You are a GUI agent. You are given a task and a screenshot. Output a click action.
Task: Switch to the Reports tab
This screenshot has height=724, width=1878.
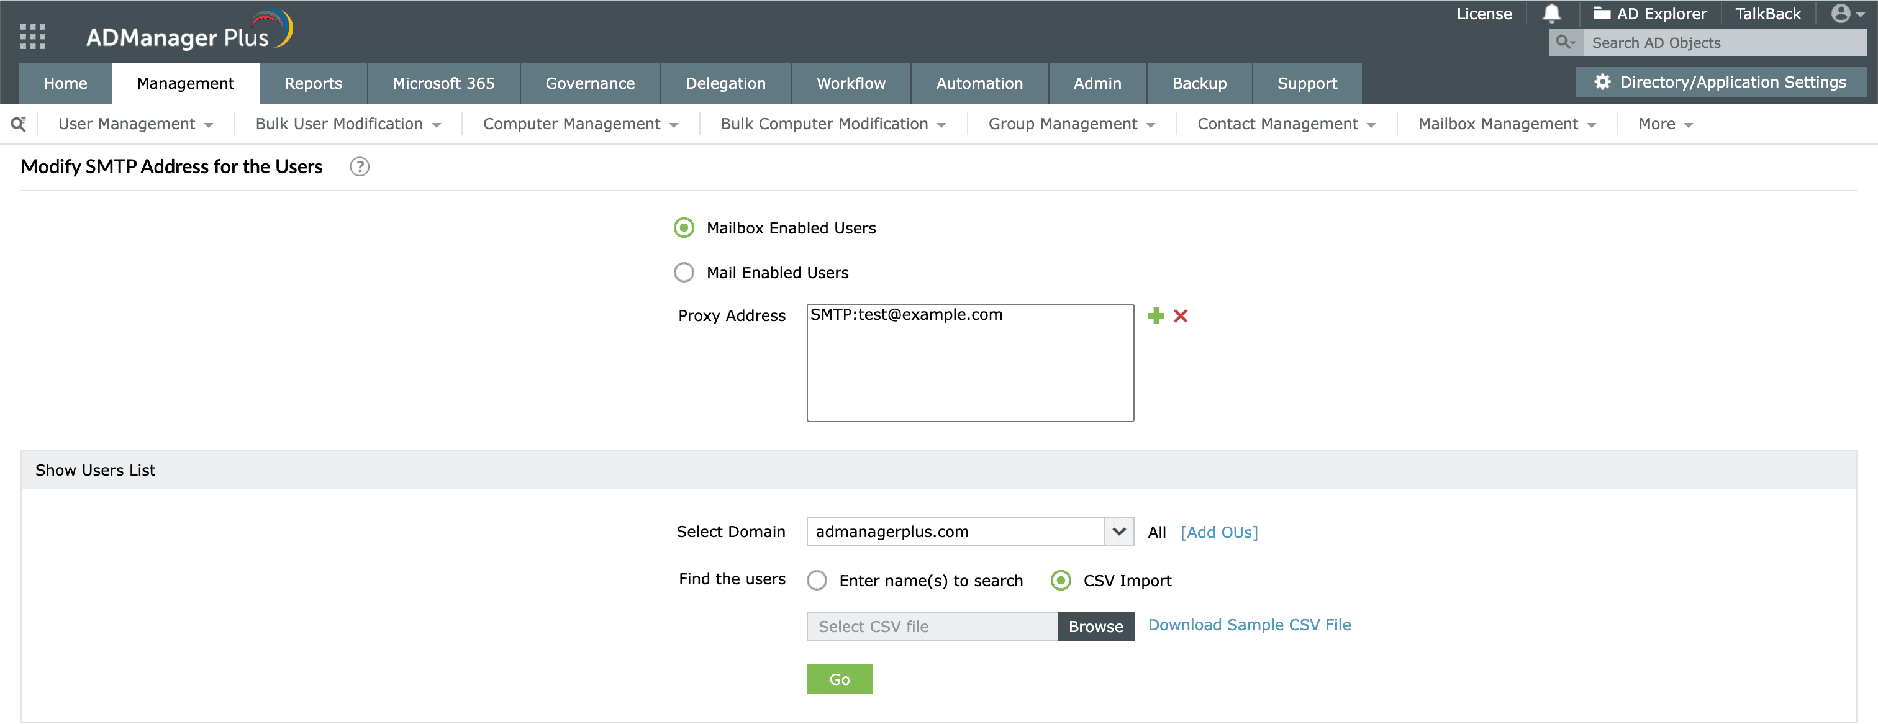pos(313,83)
